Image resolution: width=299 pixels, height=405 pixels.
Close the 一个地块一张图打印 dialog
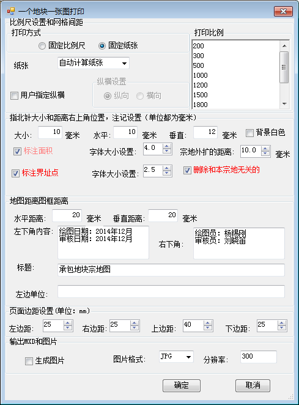[x=283, y=12]
